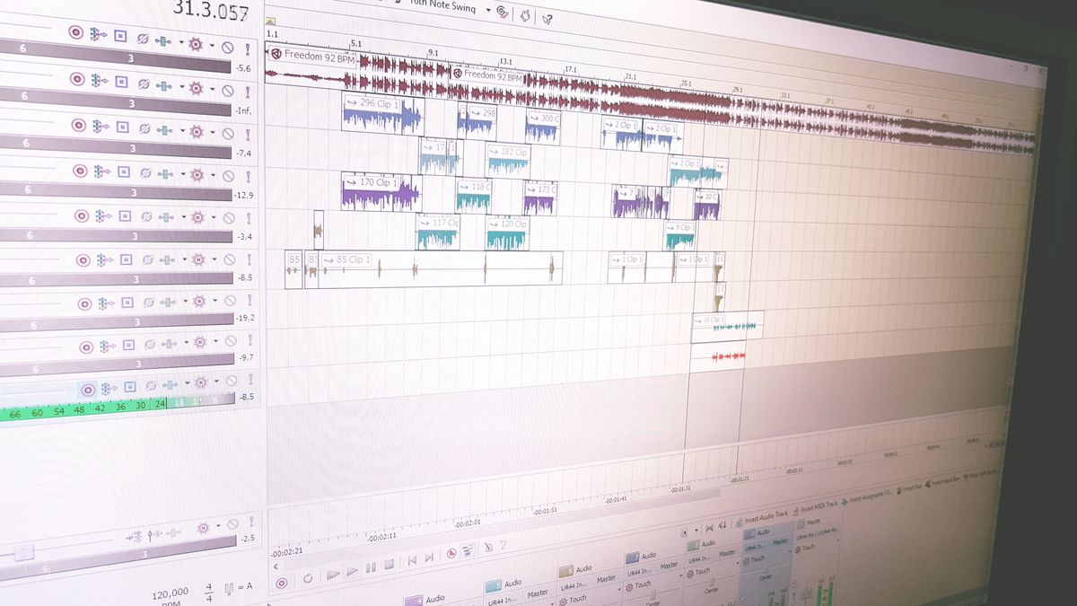This screenshot has height=606, width=1077.
Task: Open the 16th Note Swing quantize dropdown
Action: [x=489, y=9]
